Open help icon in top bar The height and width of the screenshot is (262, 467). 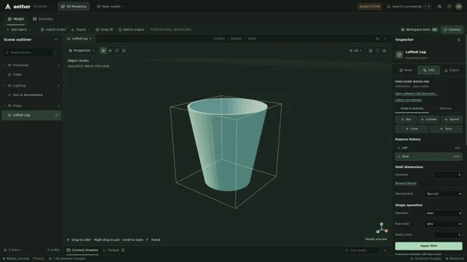(x=449, y=7)
